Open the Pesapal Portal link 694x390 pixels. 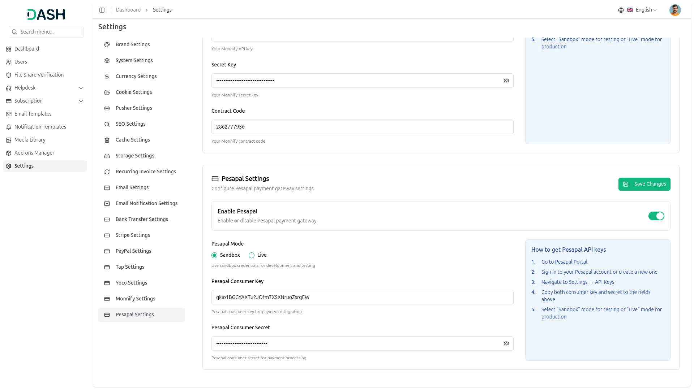click(571, 262)
